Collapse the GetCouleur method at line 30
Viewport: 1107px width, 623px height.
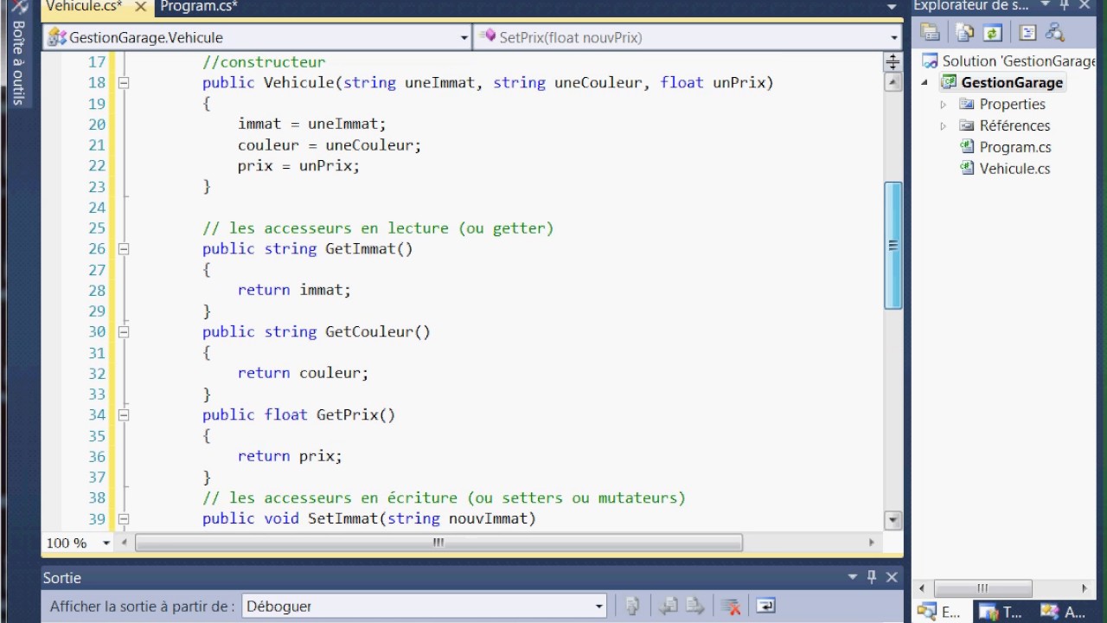coord(124,332)
